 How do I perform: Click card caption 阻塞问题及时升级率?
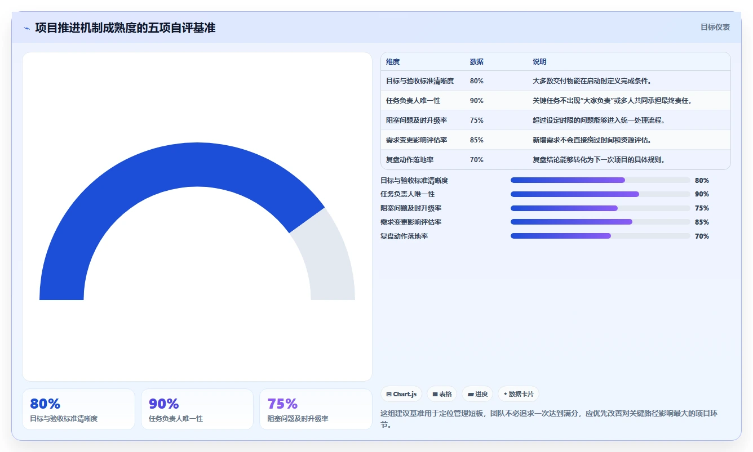point(298,419)
